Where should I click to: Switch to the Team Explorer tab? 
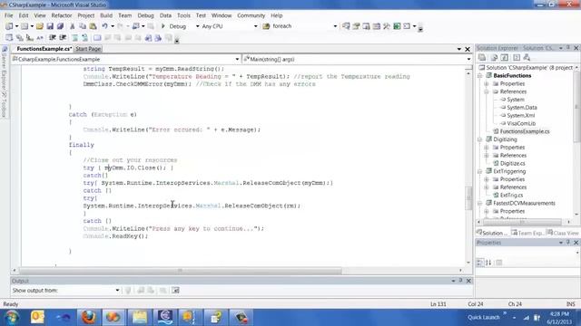(x=528, y=233)
